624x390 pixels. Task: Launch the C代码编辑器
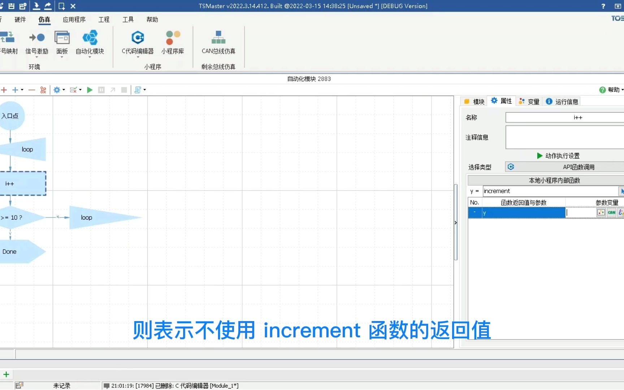click(138, 42)
